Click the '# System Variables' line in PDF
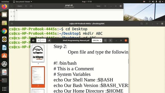The width and height of the screenshot is (165, 93). pos(72,74)
